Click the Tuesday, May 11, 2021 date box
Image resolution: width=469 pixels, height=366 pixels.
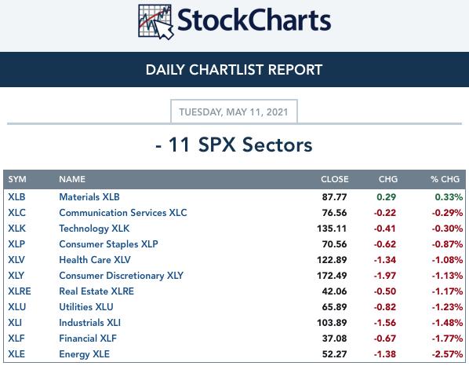234,112
